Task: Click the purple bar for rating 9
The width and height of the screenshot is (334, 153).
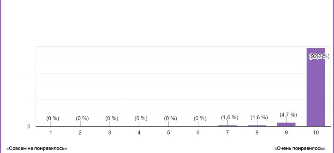Action: (286, 124)
